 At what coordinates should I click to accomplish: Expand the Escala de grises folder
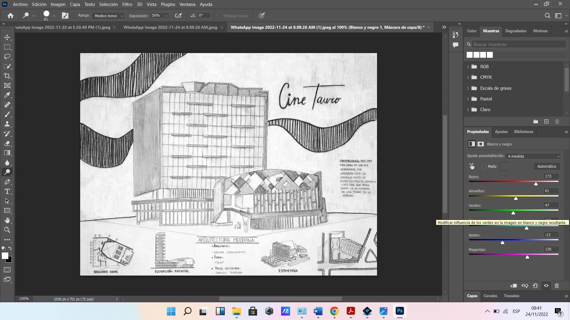(x=468, y=88)
